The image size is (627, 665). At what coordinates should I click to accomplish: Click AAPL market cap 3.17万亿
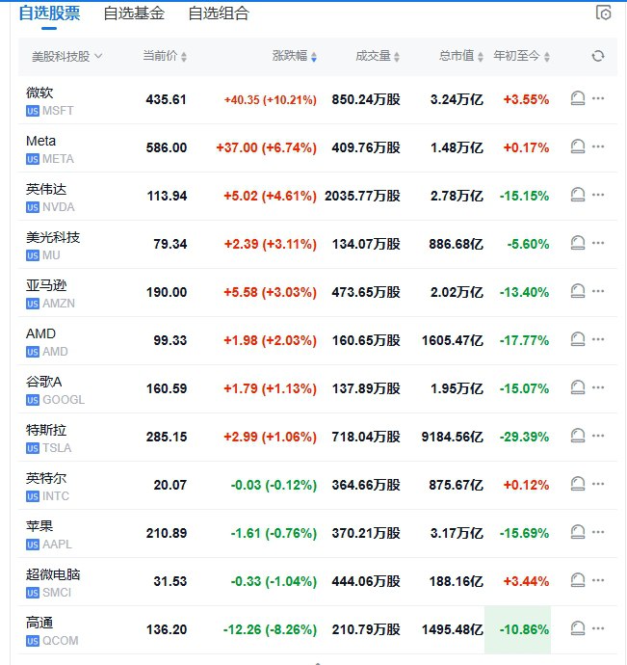[457, 533]
